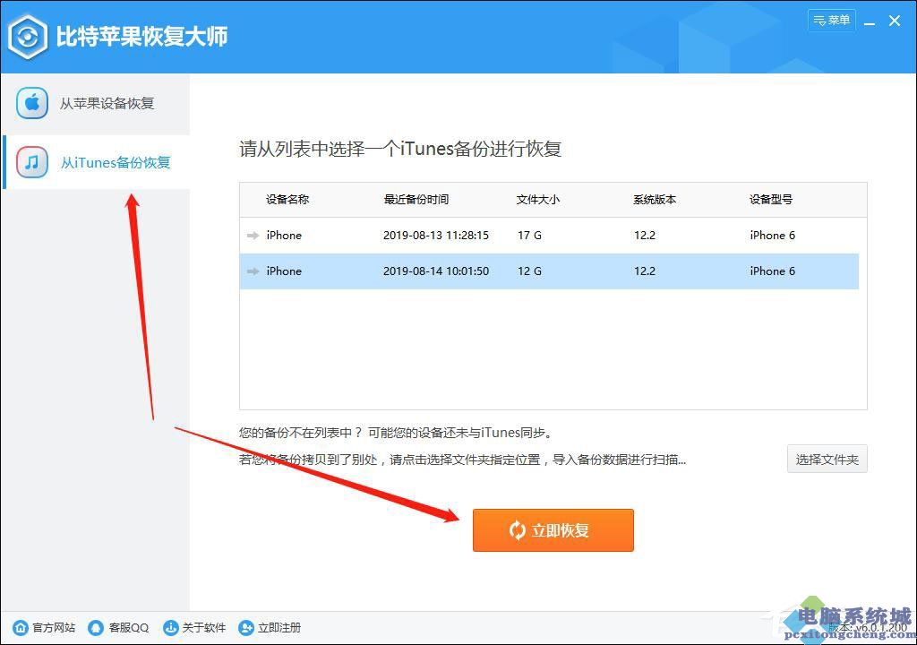917x645 pixels.
Task: Click the 文件大小 column header
Action: point(538,200)
